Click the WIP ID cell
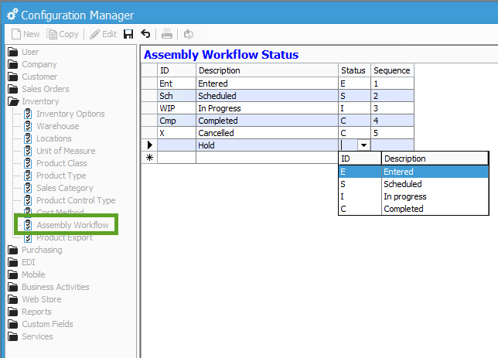 (x=176, y=108)
